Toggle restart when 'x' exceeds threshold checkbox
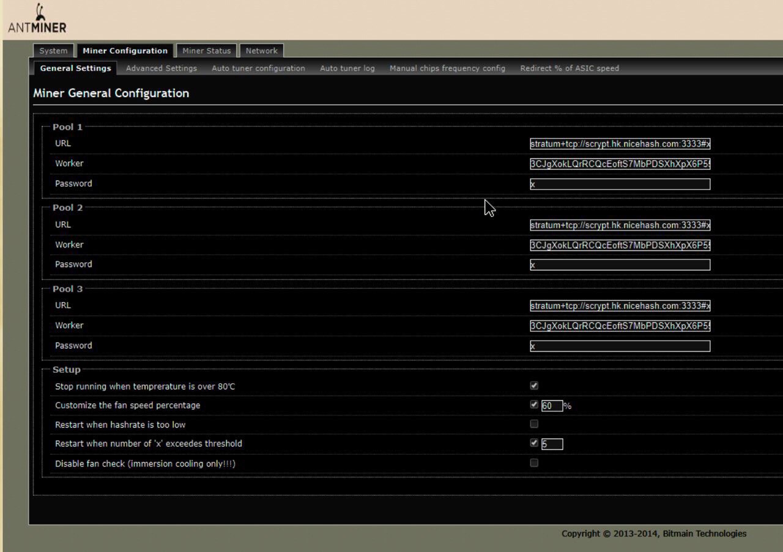Viewport: 783px width, 552px height. 534,443
